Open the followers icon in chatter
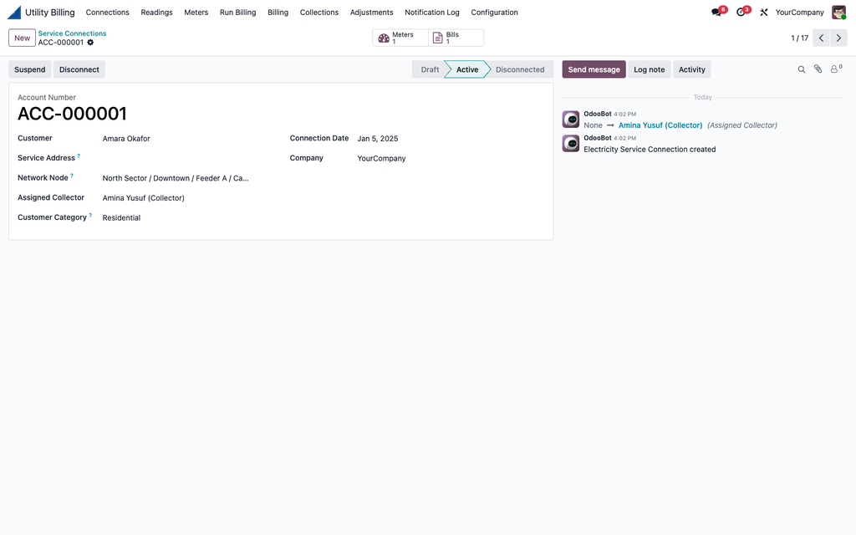The width and height of the screenshot is (856, 535). coord(836,69)
